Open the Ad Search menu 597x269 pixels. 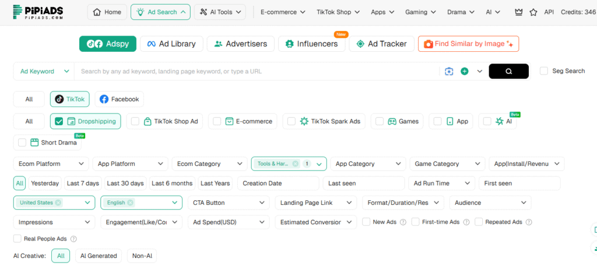pyautogui.click(x=160, y=12)
